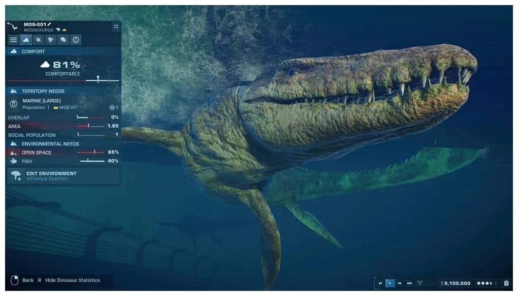The image size is (518, 296).
Task: Expand the Environmental Needs section
Action: (x=61, y=144)
